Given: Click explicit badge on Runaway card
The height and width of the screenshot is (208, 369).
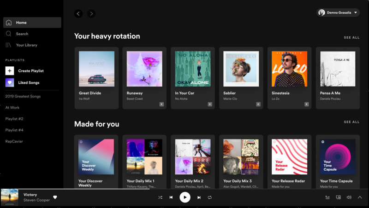Looking at the screenshot, I should [x=162, y=104].
